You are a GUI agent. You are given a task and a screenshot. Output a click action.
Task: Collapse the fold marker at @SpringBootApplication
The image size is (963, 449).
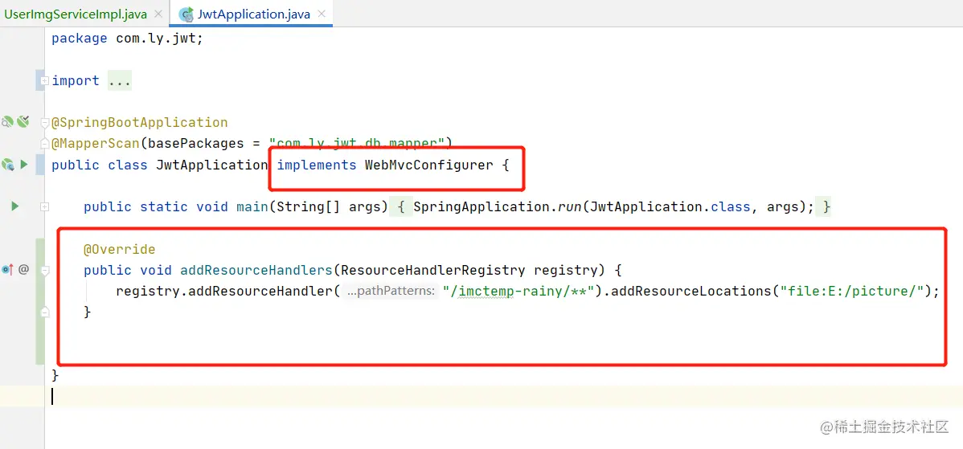coord(44,123)
